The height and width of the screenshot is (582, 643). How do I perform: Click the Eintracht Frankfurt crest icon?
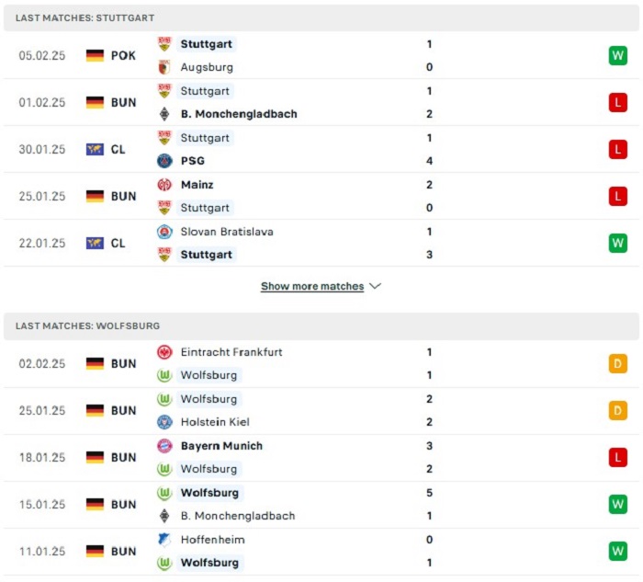(164, 352)
